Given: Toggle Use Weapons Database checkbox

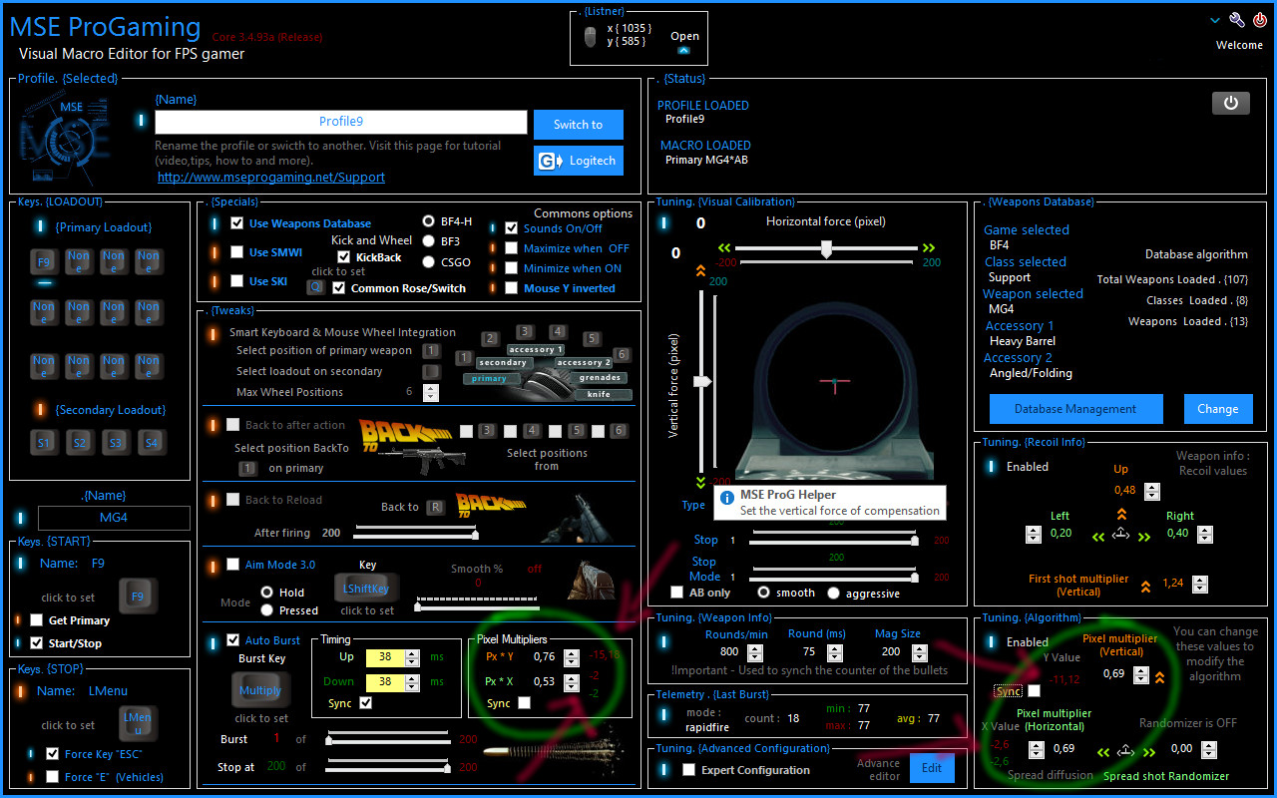Looking at the screenshot, I should (x=236, y=223).
